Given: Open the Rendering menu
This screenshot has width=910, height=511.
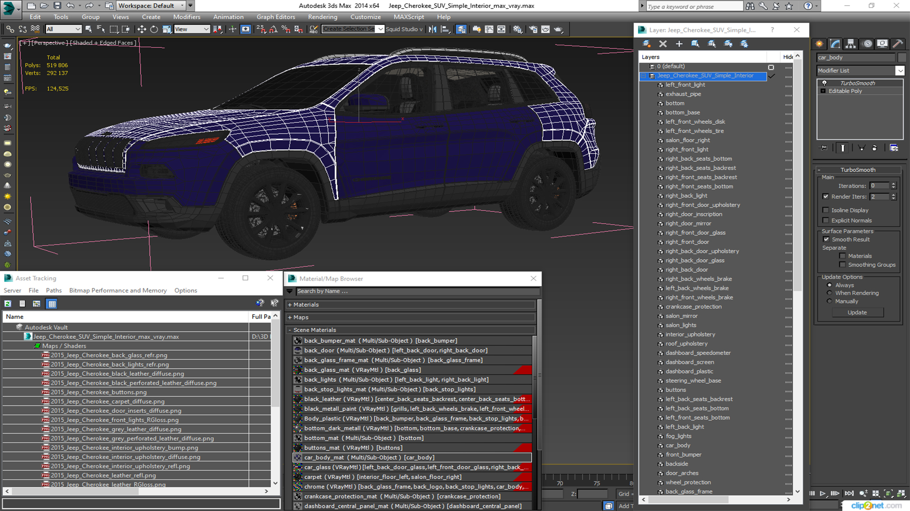Looking at the screenshot, I should (323, 17).
